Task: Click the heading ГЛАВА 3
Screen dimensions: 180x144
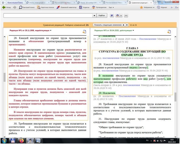Action: tap(132, 48)
